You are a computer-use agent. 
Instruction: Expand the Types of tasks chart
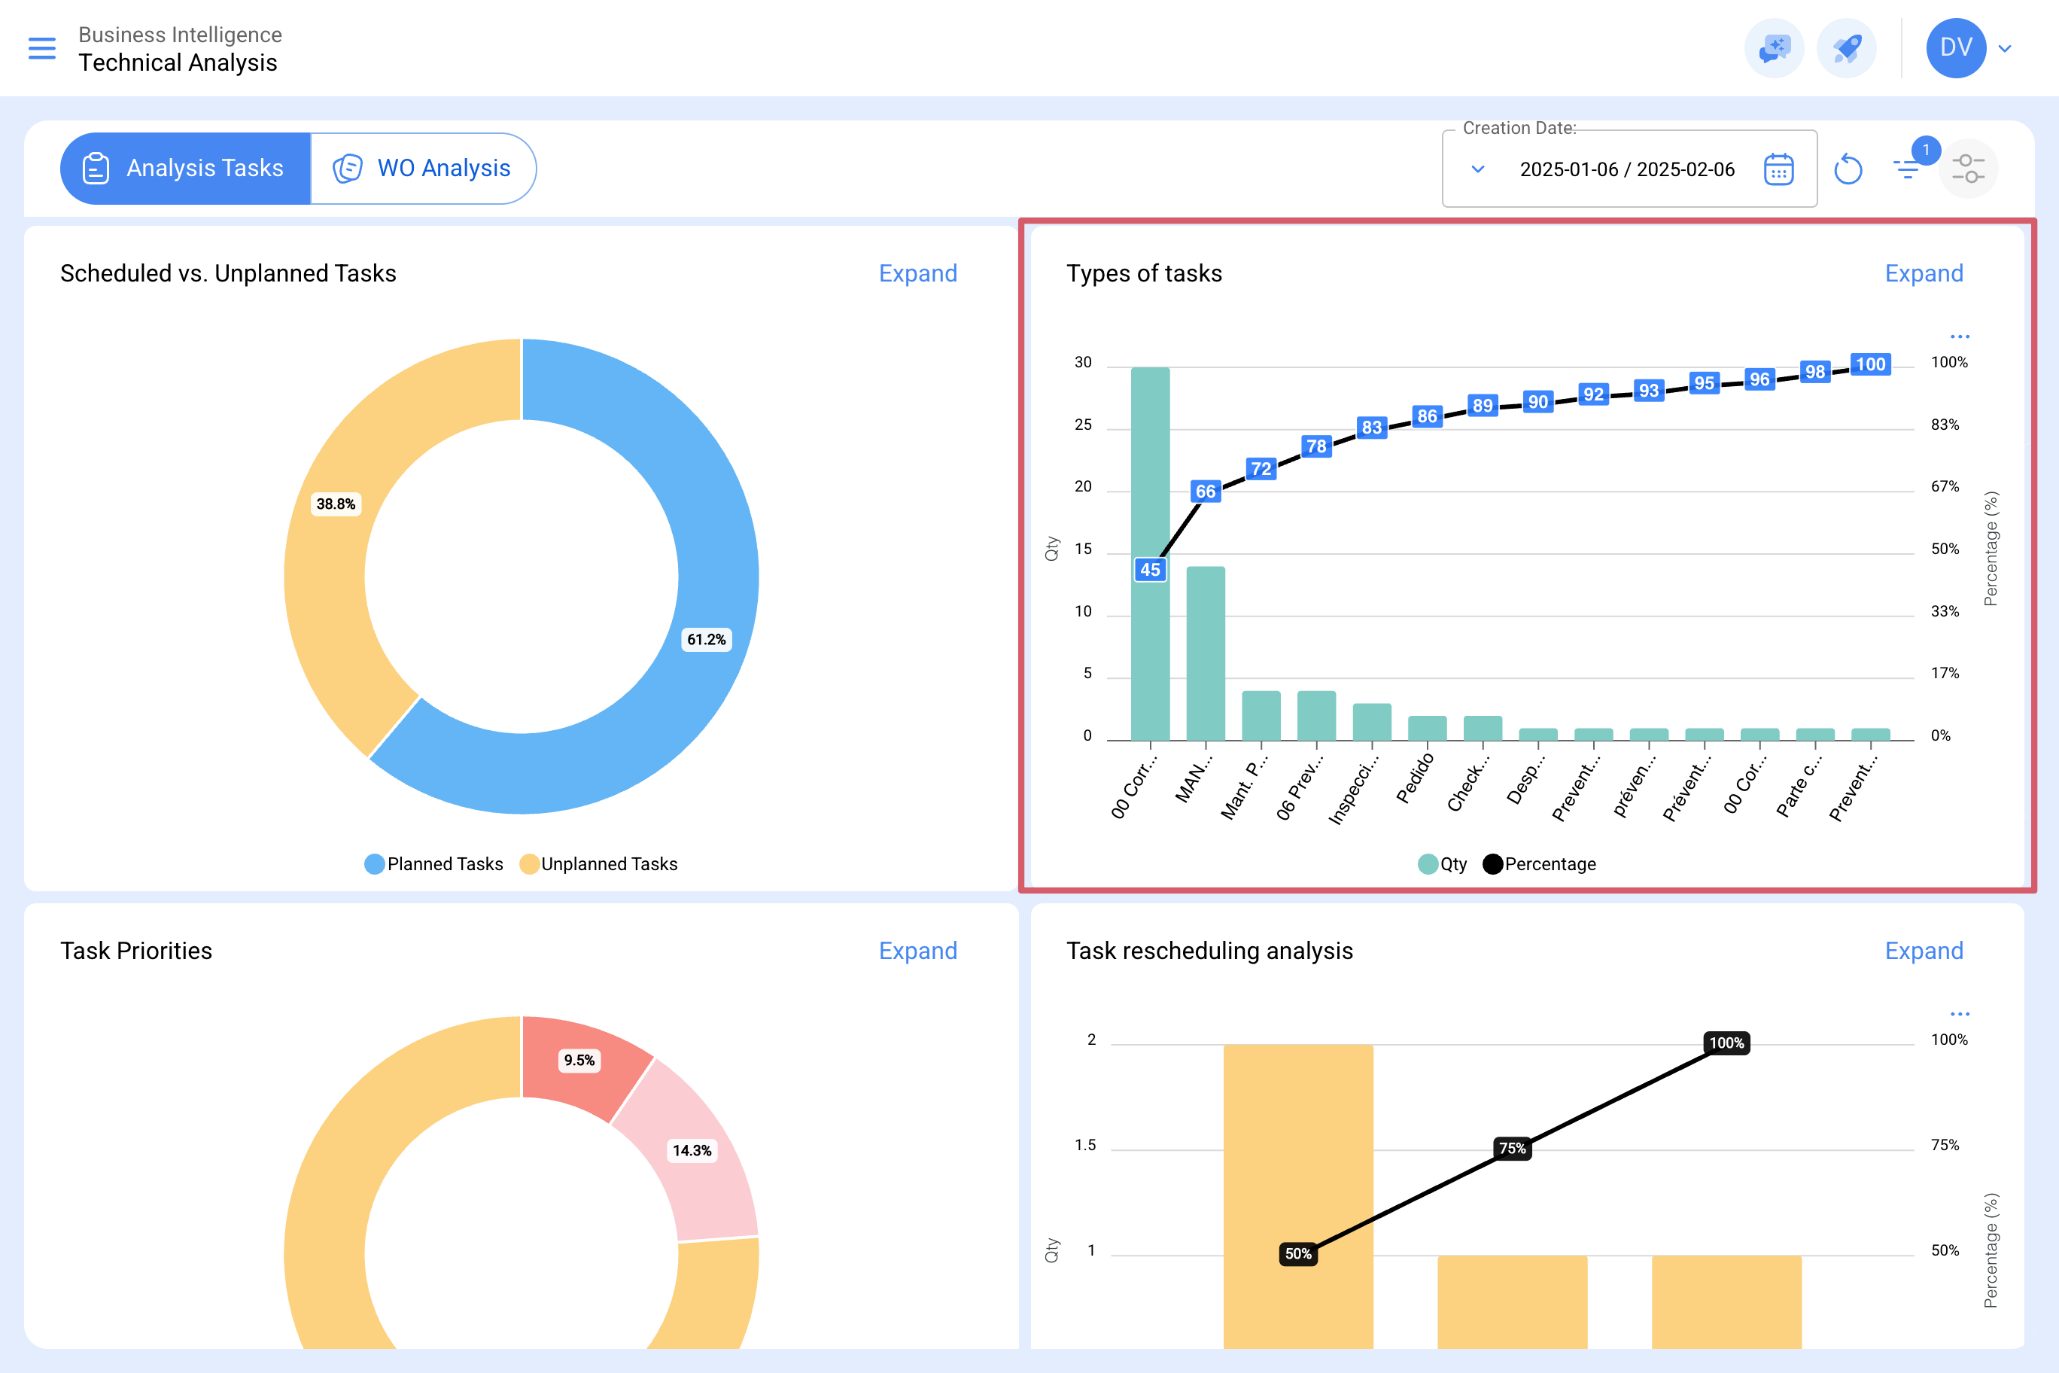[1924, 273]
